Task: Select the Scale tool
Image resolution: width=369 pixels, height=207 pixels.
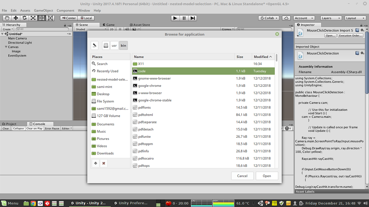Action: pyautogui.click(x=33, y=18)
